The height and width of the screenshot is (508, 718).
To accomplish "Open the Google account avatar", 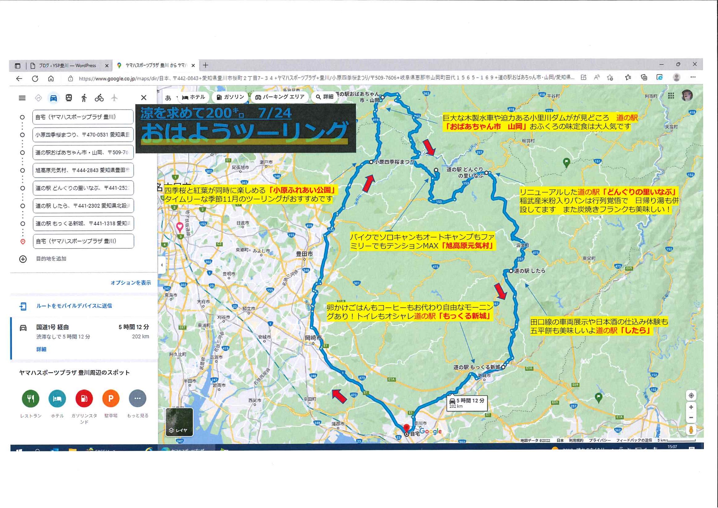I will coord(687,96).
